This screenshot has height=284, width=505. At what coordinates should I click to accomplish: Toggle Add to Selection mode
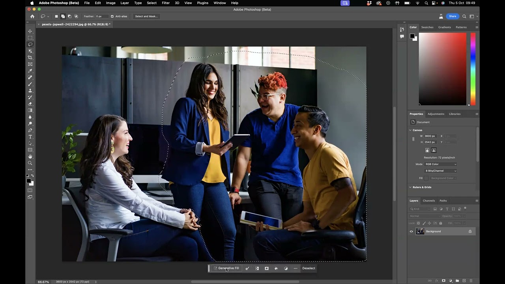point(63,16)
